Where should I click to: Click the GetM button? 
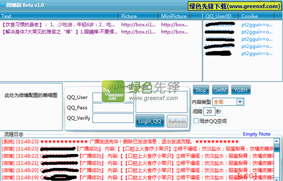point(220,90)
